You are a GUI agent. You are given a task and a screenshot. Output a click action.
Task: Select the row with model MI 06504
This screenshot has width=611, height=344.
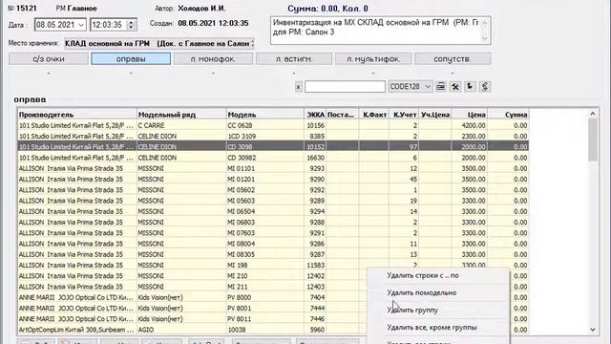273,211
